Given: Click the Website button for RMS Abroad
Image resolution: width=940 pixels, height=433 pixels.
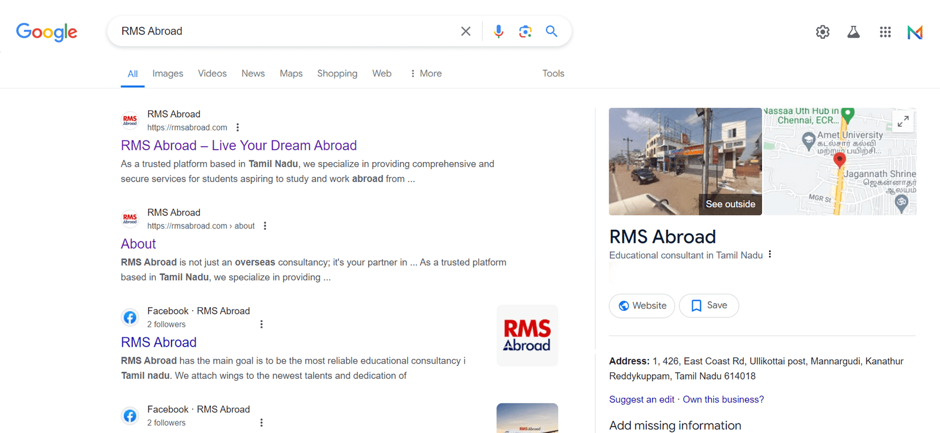Looking at the screenshot, I should tap(642, 306).
